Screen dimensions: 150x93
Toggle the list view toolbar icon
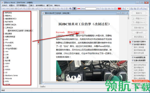click(x=74, y=9)
